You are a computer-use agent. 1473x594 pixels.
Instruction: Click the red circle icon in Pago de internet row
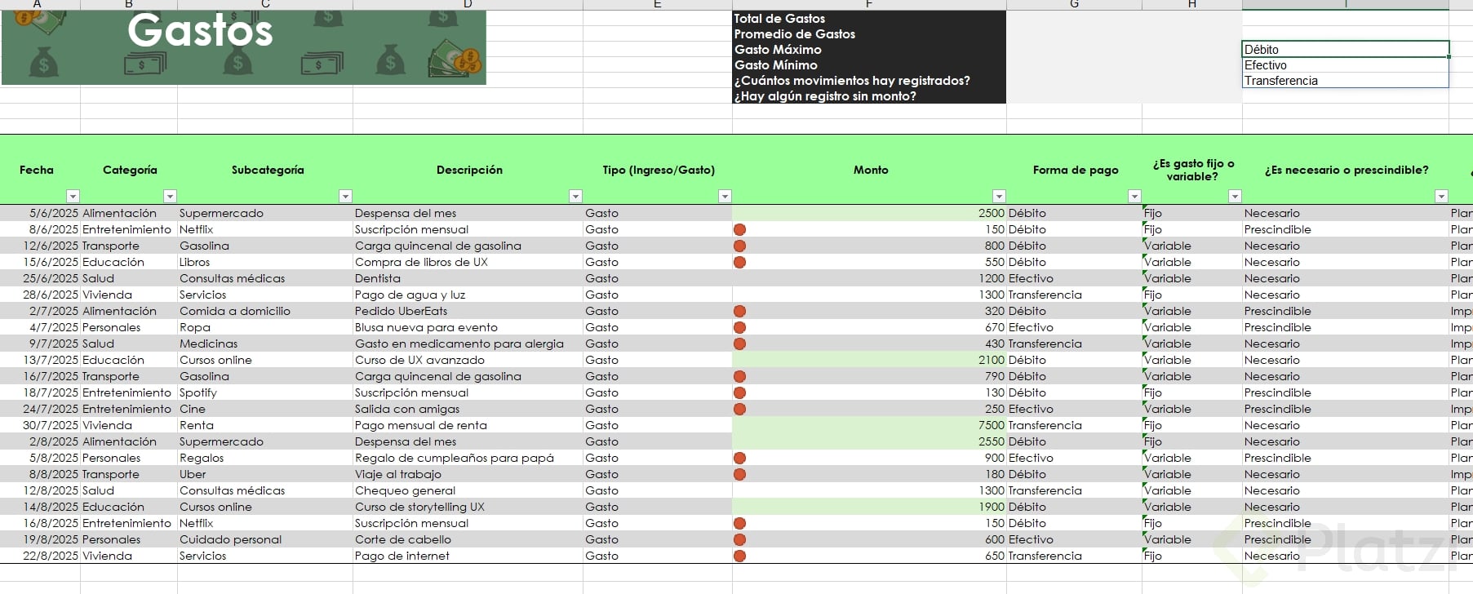[x=740, y=556]
